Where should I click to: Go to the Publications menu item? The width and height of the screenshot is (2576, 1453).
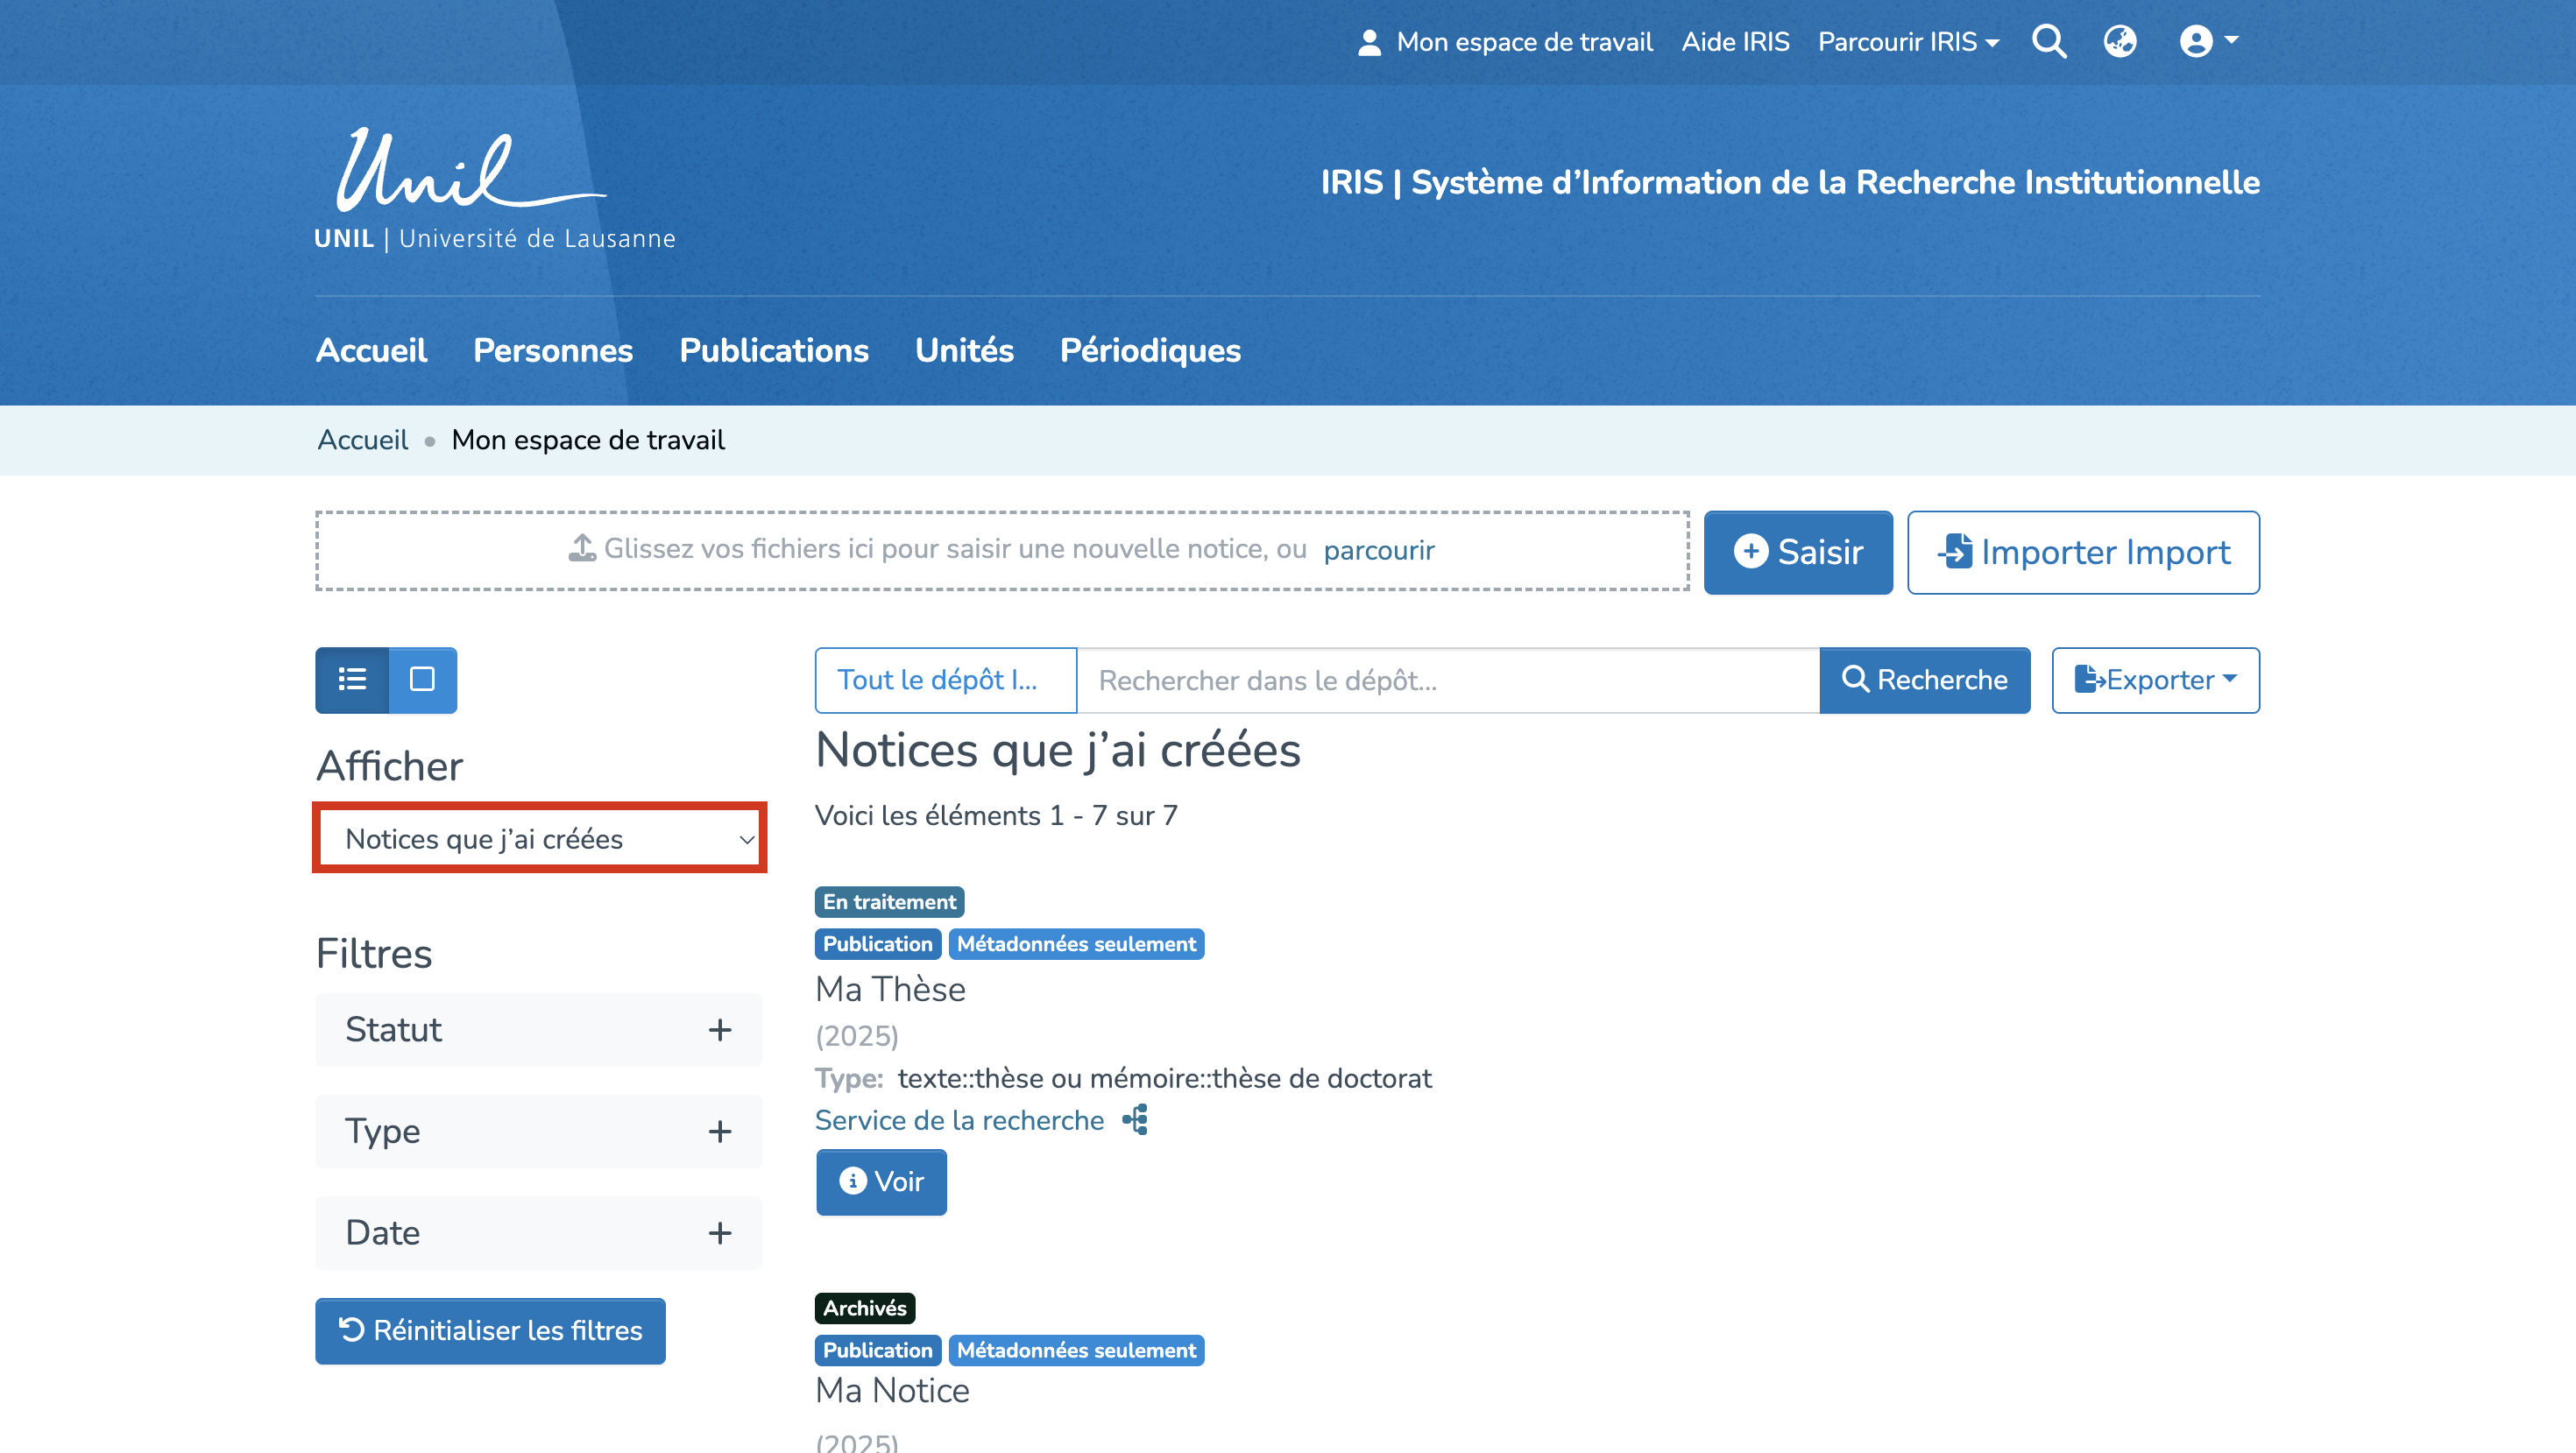pyautogui.click(x=773, y=349)
